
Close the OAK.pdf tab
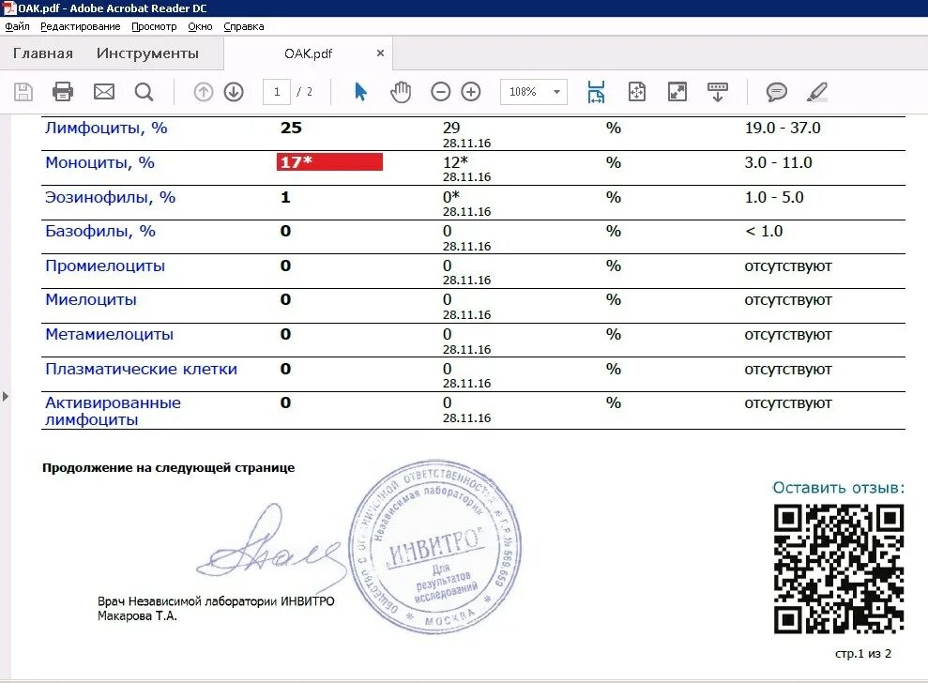(x=381, y=53)
